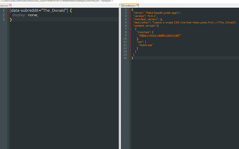Screen dimensions: 239x149
Task: Select line 2 via its number in inject.css
Action: (4, 15)
